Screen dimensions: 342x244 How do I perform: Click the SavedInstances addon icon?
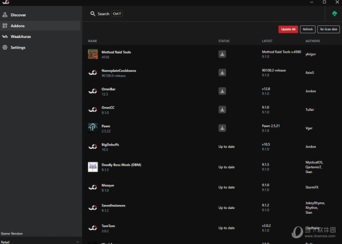pyautogui.click(x=93, y=208)
